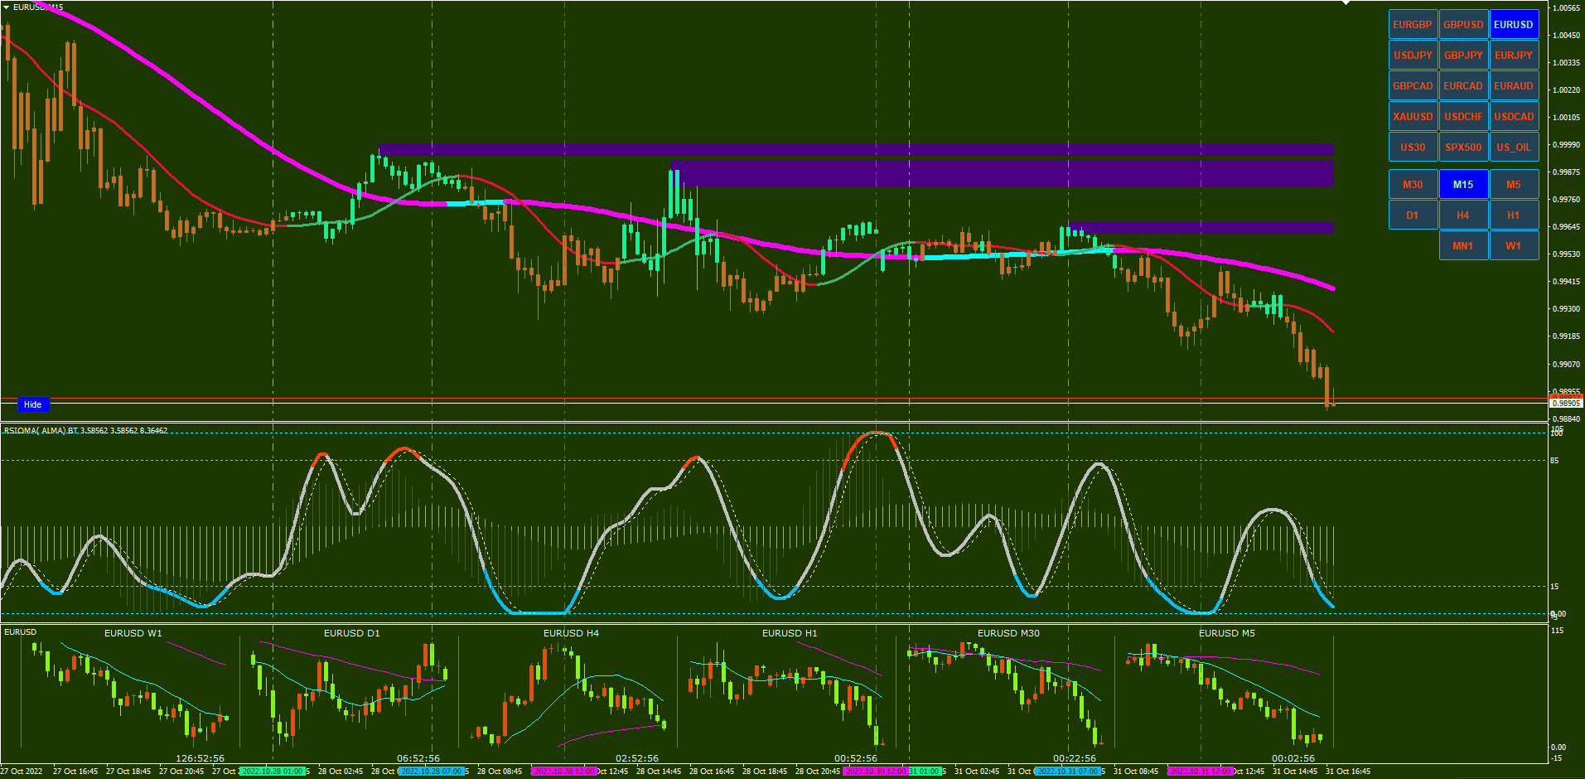Viewport: 1585px width, 779px height.
Task: Select the 2022.10.31 12:00 time marker
Action: coord(1201,772)
